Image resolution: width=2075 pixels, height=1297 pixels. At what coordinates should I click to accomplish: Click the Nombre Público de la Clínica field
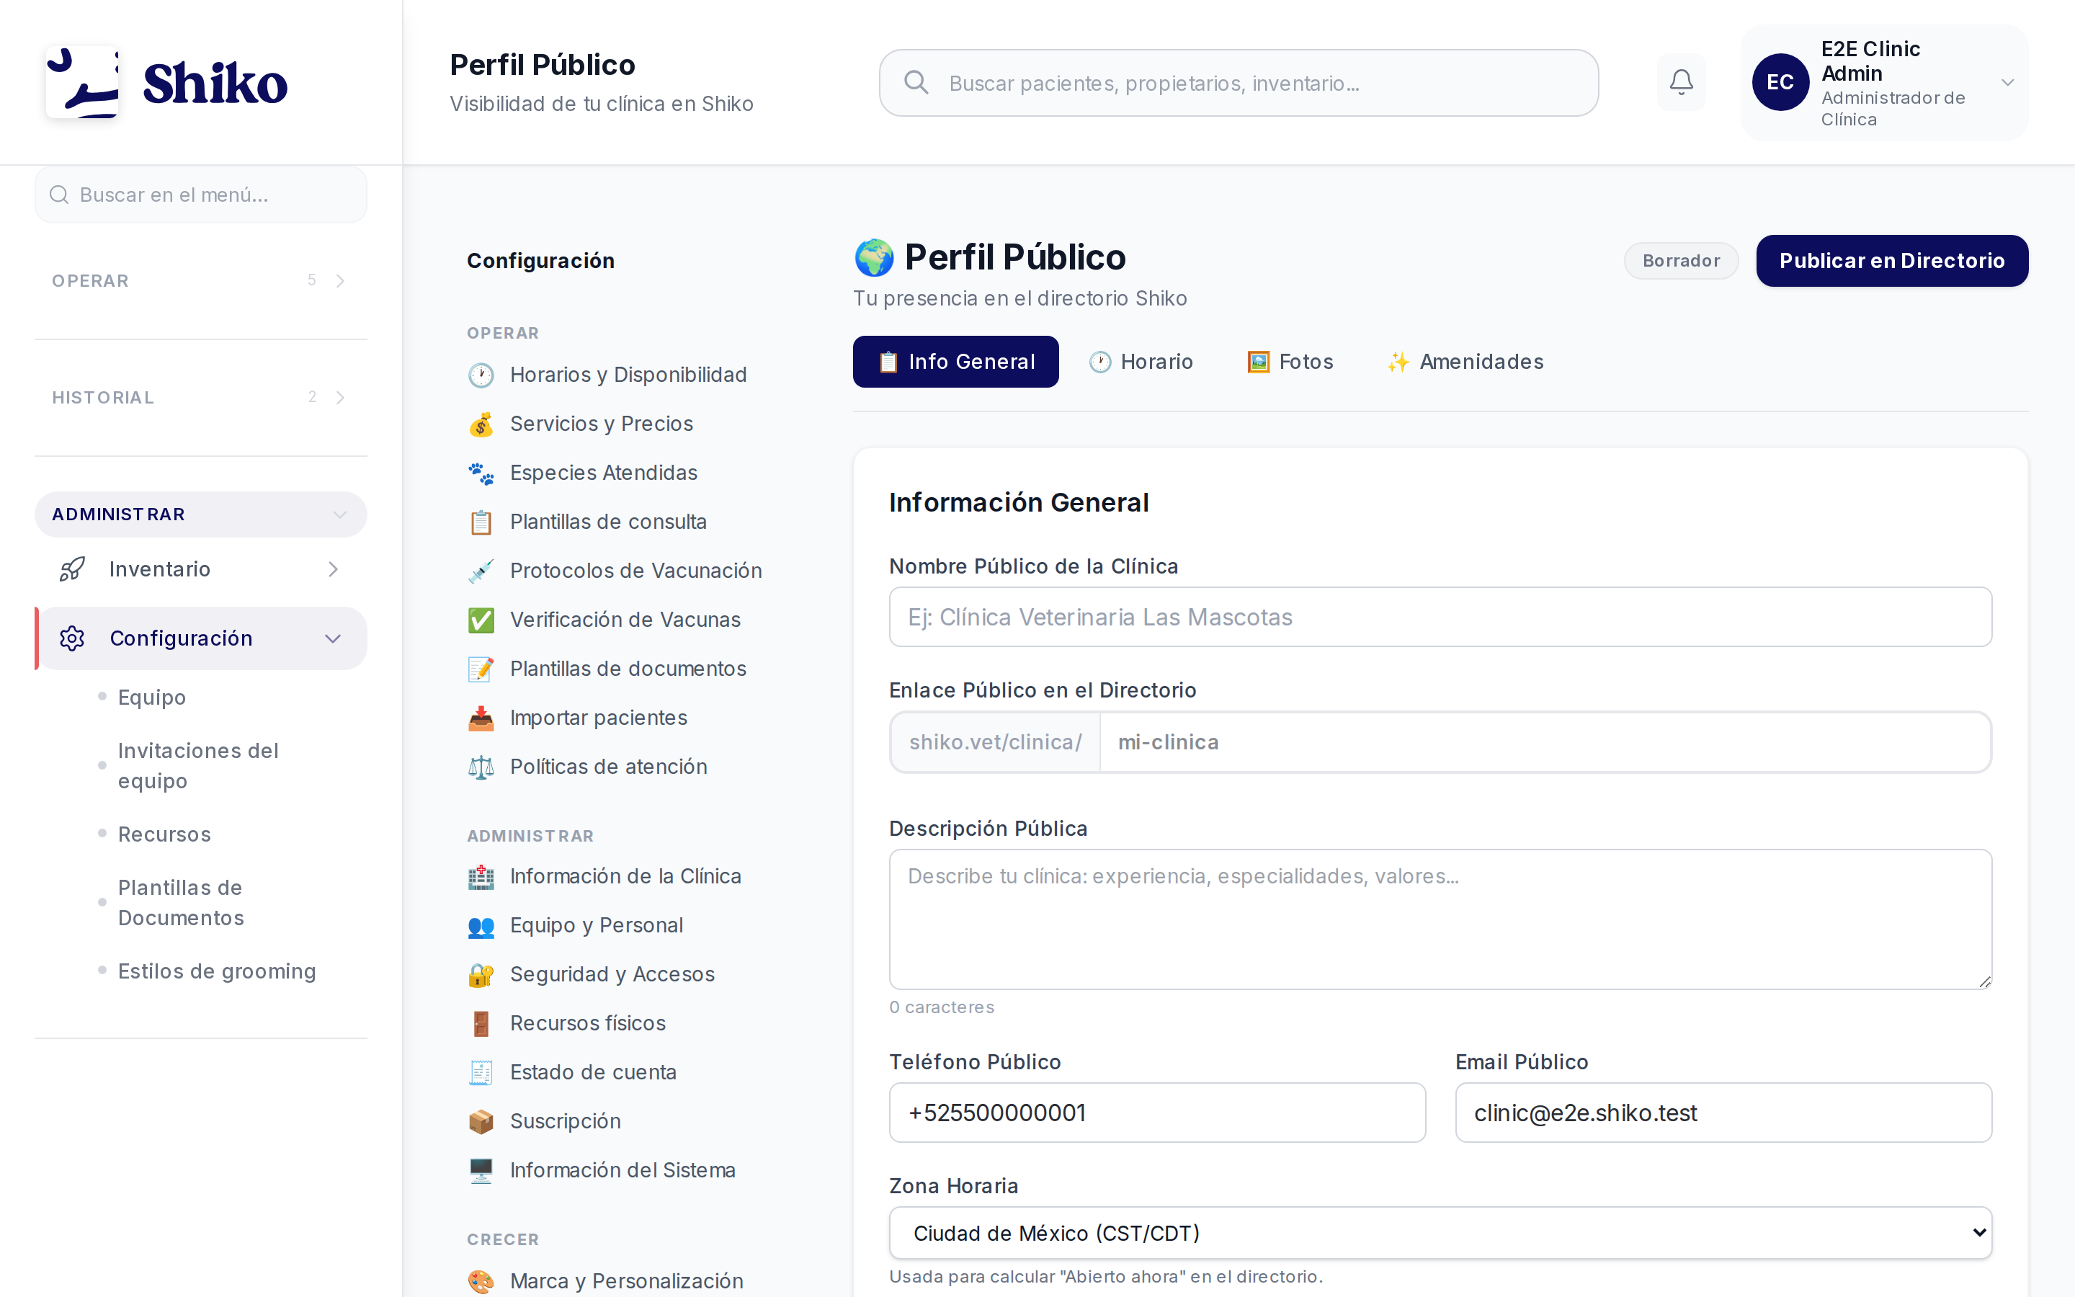1440,617
